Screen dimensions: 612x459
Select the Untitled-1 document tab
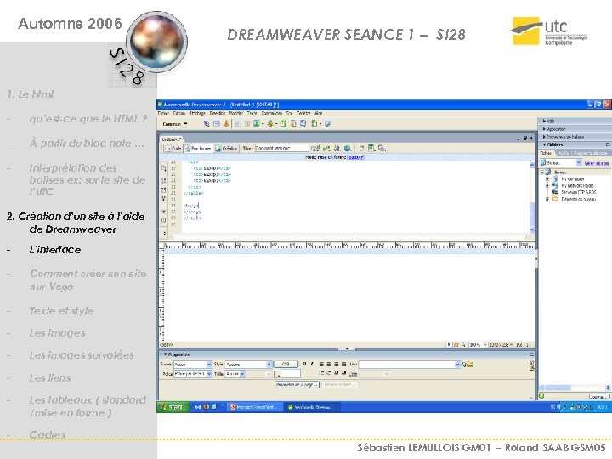pyautogui.click(x=172, y=139)
